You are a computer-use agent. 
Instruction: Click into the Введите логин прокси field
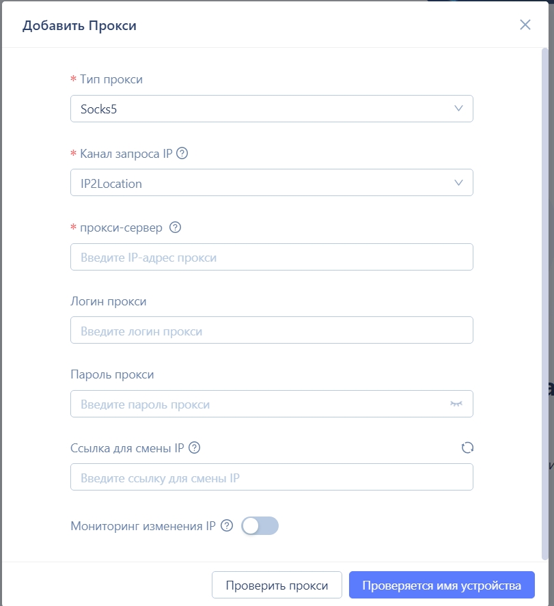tap(272, 330)
